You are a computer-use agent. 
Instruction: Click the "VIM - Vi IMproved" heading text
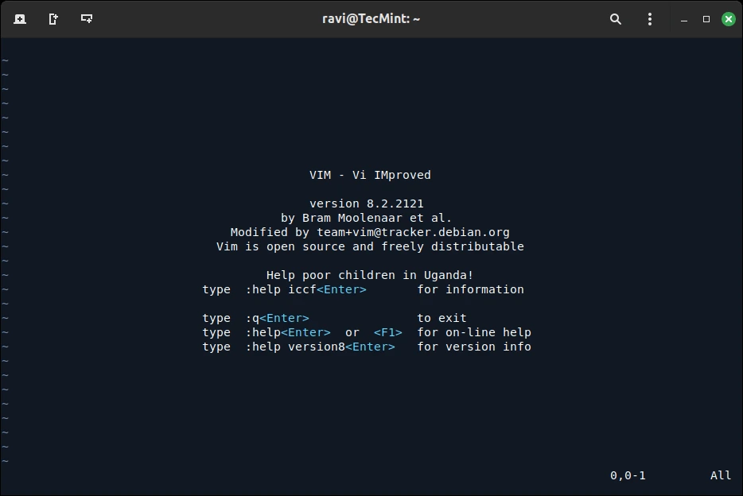coord(370,175)
